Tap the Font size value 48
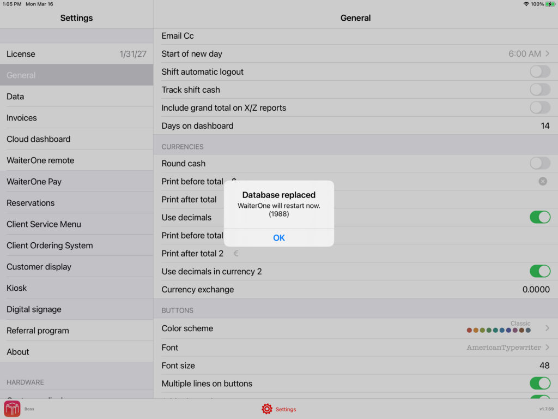558x419 pixels. [544, 366]
